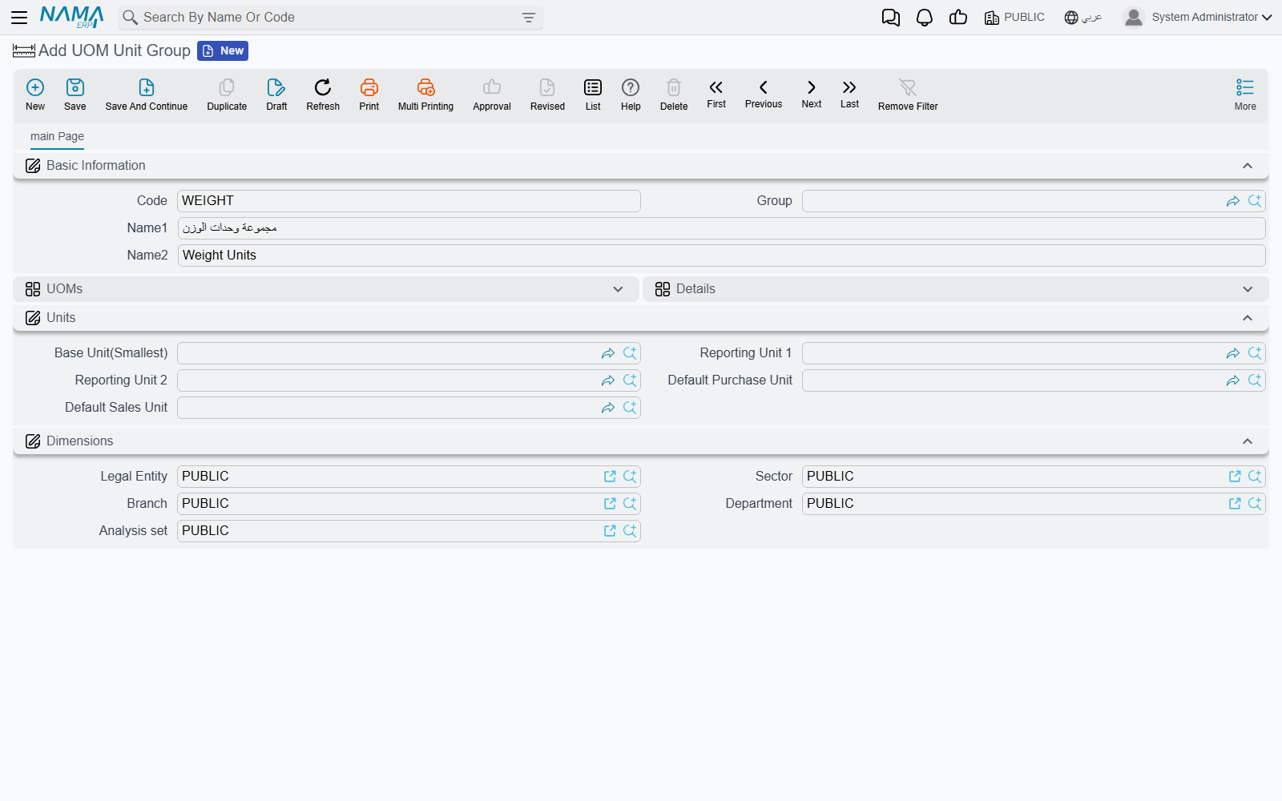Open the chat messages icon
This screenshot has height=801, width=1282.
(x=891, y=18)
